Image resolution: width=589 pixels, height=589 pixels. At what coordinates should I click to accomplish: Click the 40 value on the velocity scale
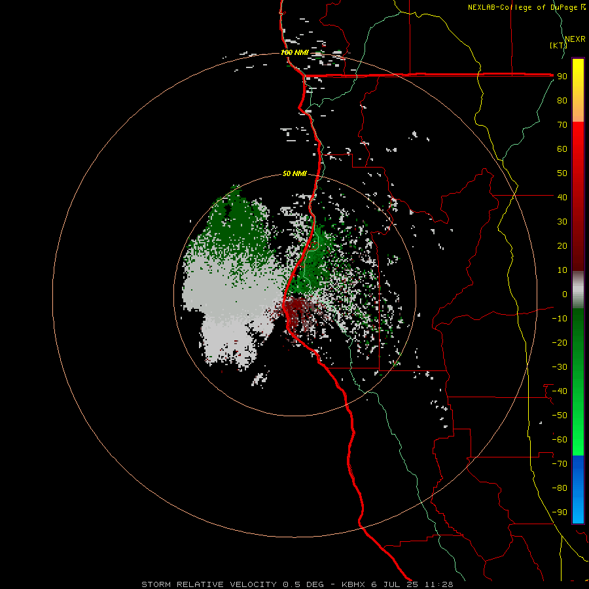pyautogui.click(x=562, y=197)
